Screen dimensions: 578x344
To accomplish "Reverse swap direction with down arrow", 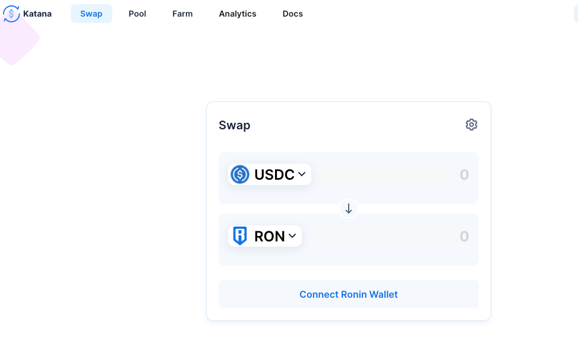I will [x=348, y=209].
